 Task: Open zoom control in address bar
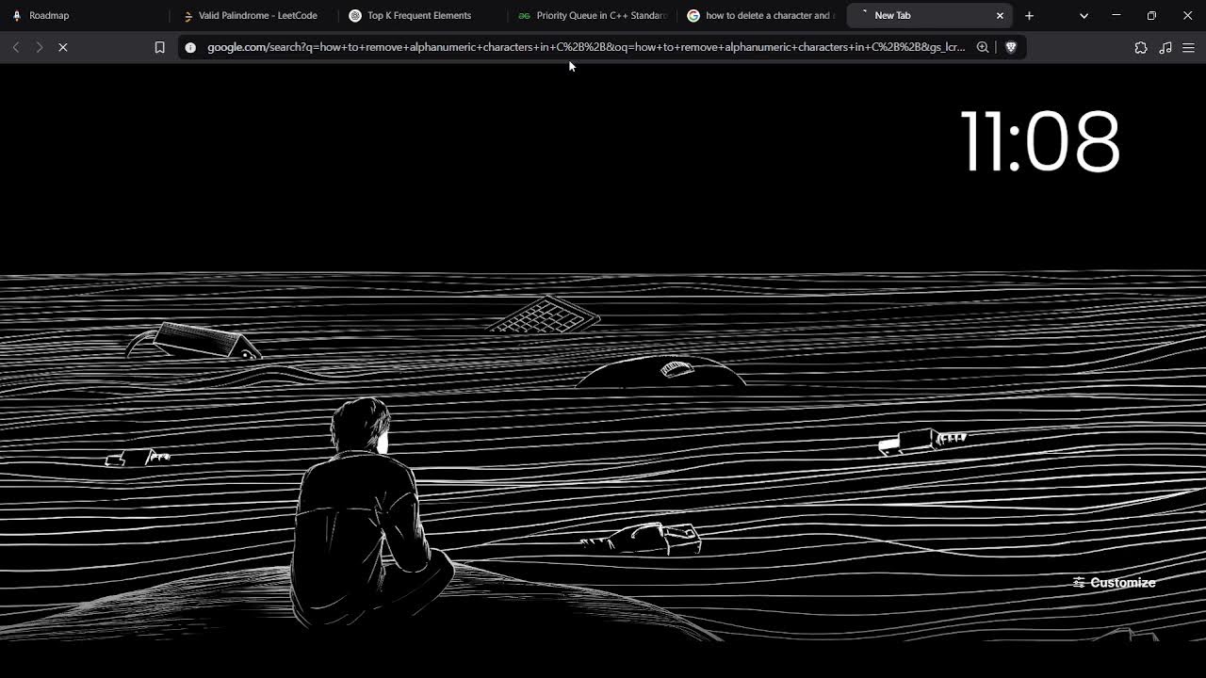pyautogui.click(x=983, y=47)
